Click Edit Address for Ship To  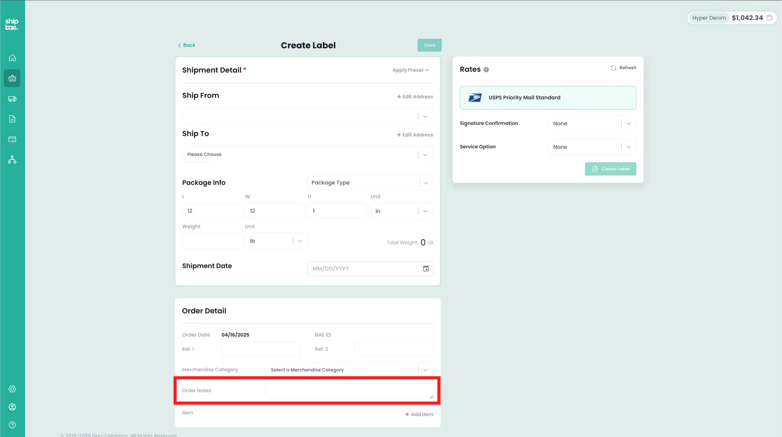click(415, 135)
